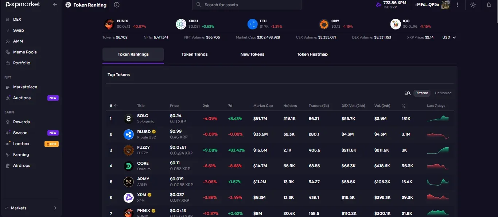Expand the Markets menu chevron
Viewport: 498px width, 217px height.
pos(55,208)
